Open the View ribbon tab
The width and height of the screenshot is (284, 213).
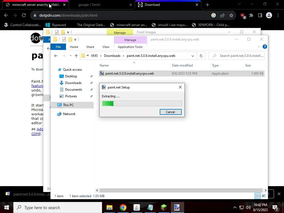pos(106,47)
